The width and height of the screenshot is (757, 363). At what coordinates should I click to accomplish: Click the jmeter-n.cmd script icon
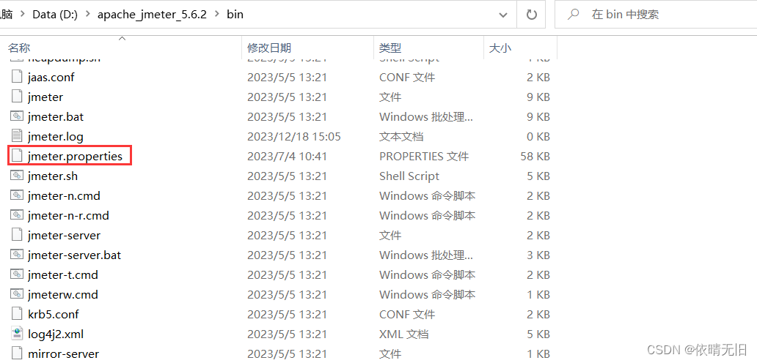click(x=17, y=195)
